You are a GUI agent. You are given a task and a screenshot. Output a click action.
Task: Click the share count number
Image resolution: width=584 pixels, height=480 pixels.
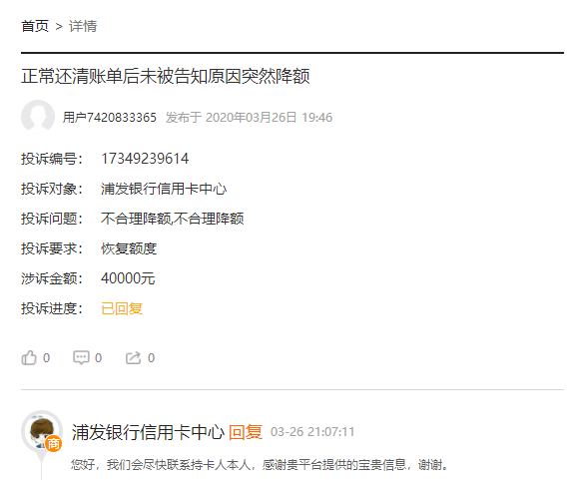point(151,358)
